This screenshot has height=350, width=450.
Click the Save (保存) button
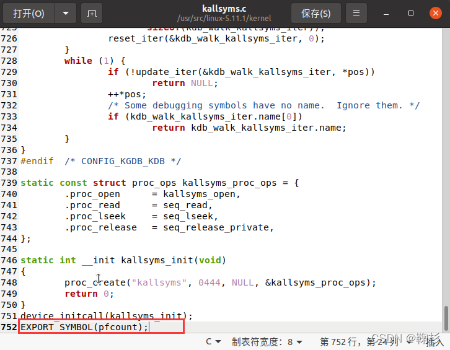(x=316, y=13)
